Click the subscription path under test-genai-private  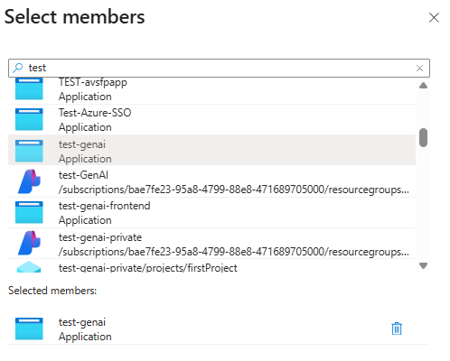[234, 252]
